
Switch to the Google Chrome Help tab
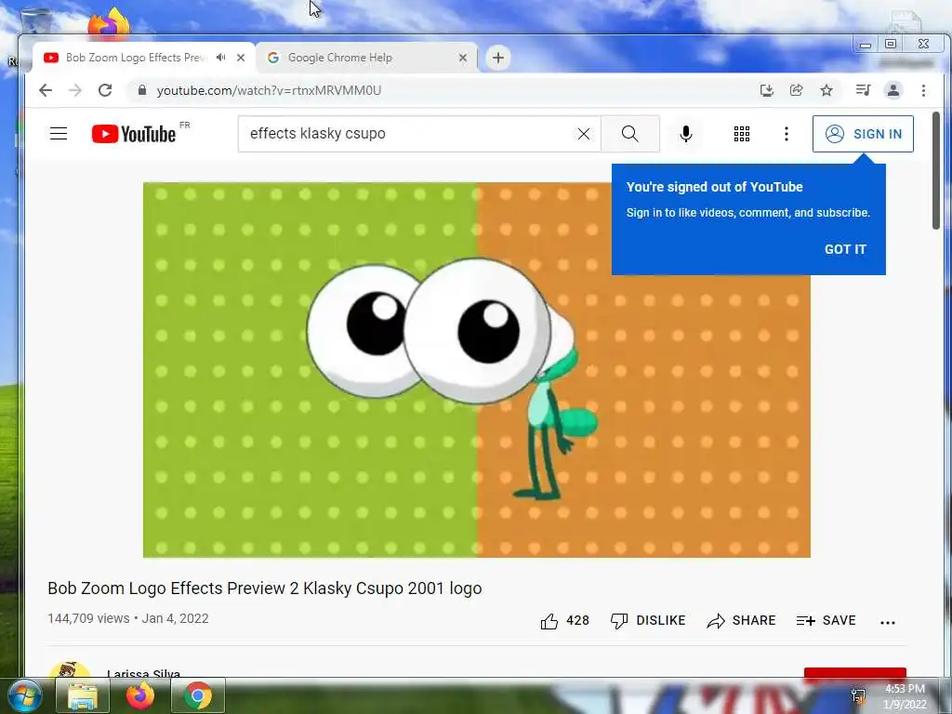coord(366,58)
